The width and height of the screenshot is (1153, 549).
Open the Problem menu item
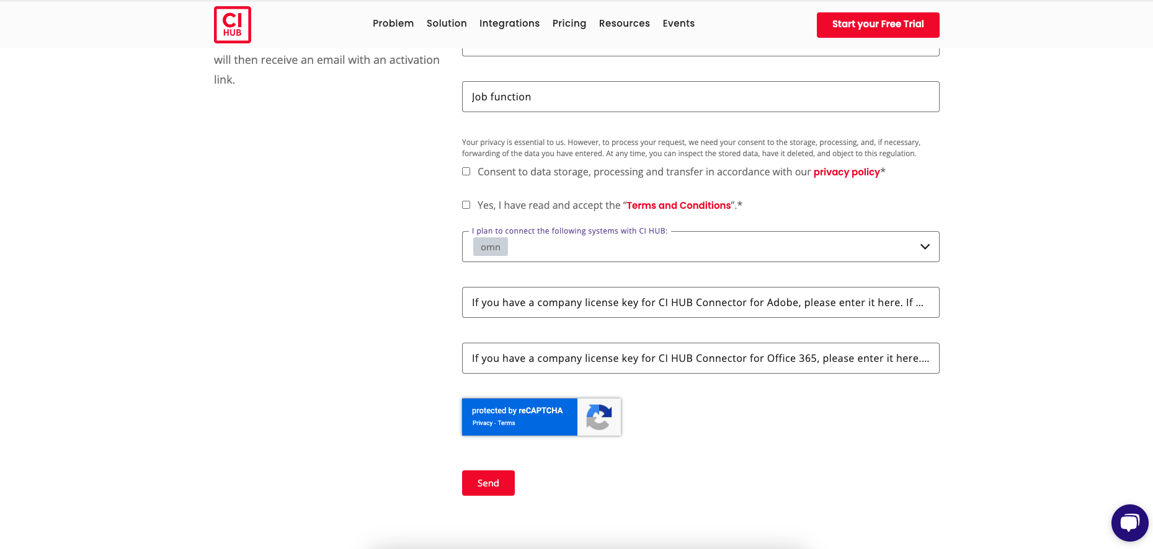tap(393, 24)
